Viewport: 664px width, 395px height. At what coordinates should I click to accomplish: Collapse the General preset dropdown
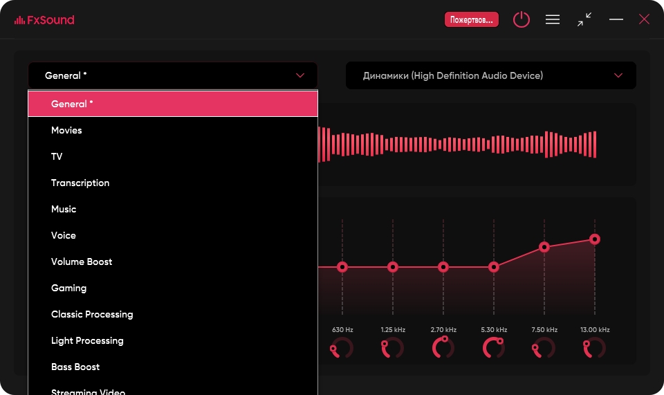pos(299,75)
